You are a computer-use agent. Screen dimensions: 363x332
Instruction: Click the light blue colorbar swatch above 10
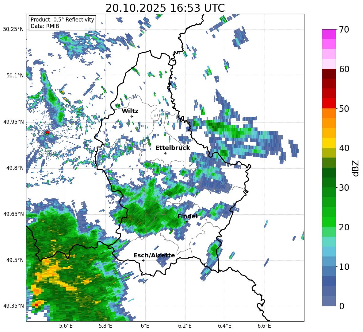[329, 261]
